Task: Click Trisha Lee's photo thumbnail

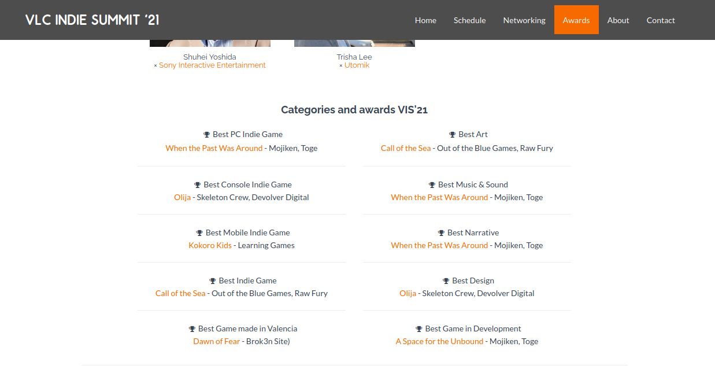Action: pyautogui.click(x=354, y=43)
